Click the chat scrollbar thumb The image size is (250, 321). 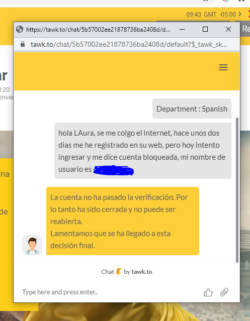tap(237, 190)
